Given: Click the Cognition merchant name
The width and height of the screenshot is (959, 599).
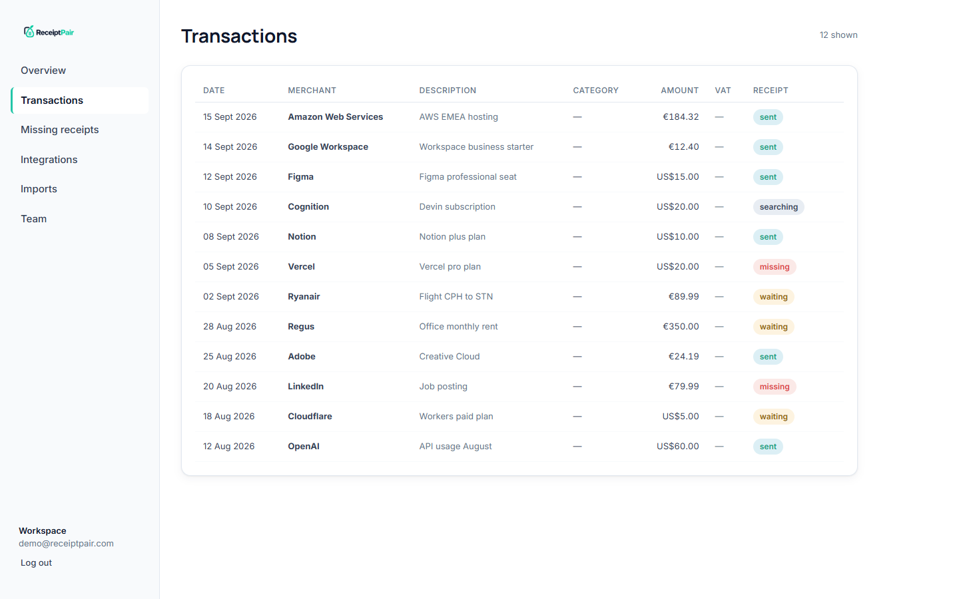Looking at the screenshot, I should pyautogui.click(x=308, y=207).
